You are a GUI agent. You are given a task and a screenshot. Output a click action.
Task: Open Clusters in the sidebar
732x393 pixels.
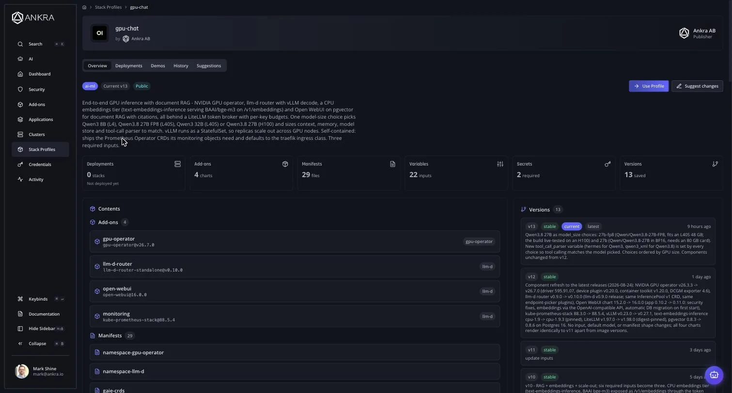coord(40,135)
